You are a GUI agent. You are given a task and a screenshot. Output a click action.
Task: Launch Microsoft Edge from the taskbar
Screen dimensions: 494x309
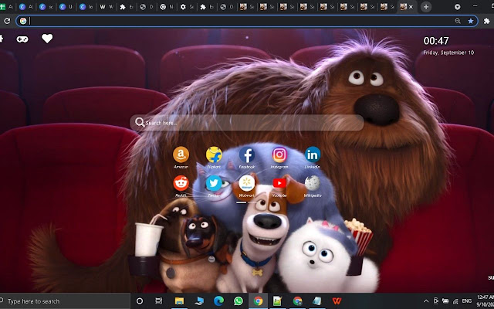pos(218,301)
